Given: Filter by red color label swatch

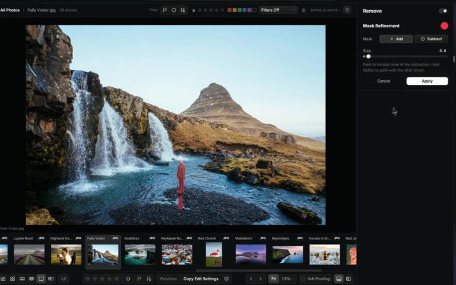Looking at the screenshot, I should pyautogui.click(x=229, y=10).
